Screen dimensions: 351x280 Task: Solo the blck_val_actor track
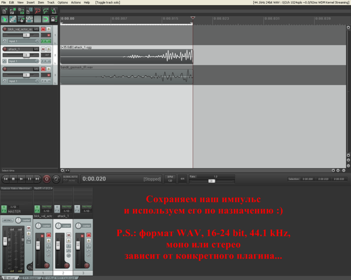click(x=48, y=29)
